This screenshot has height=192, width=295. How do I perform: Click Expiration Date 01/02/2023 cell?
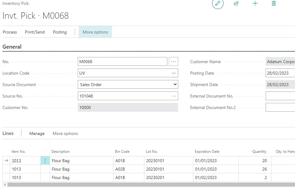216,178
